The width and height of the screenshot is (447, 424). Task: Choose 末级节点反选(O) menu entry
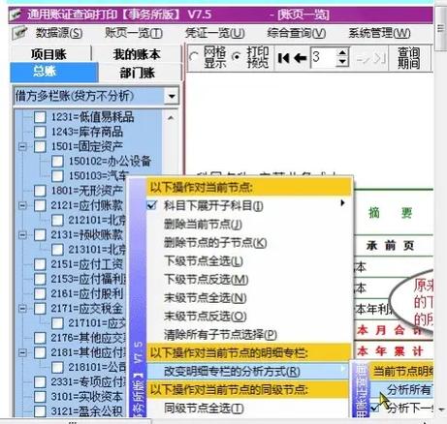point(249,316)
